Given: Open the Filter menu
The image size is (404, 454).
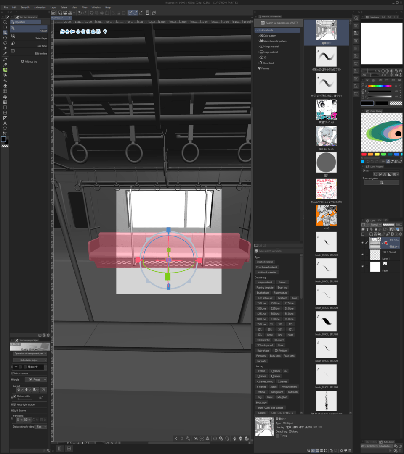Looking at the screenshot, I should click(x=84, y=7).
